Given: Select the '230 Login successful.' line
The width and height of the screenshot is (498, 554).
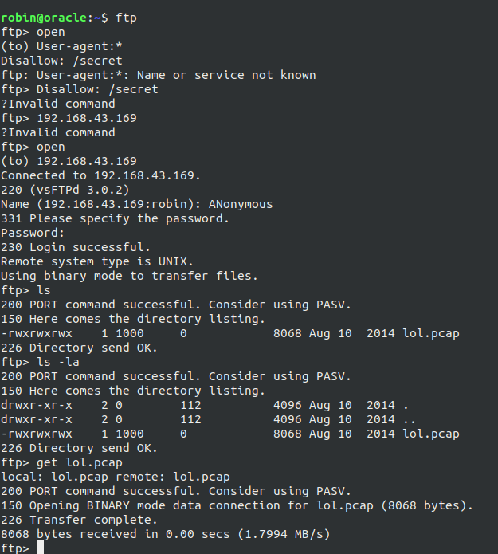Looking at the screenshot, I should [x=76, y=247].
